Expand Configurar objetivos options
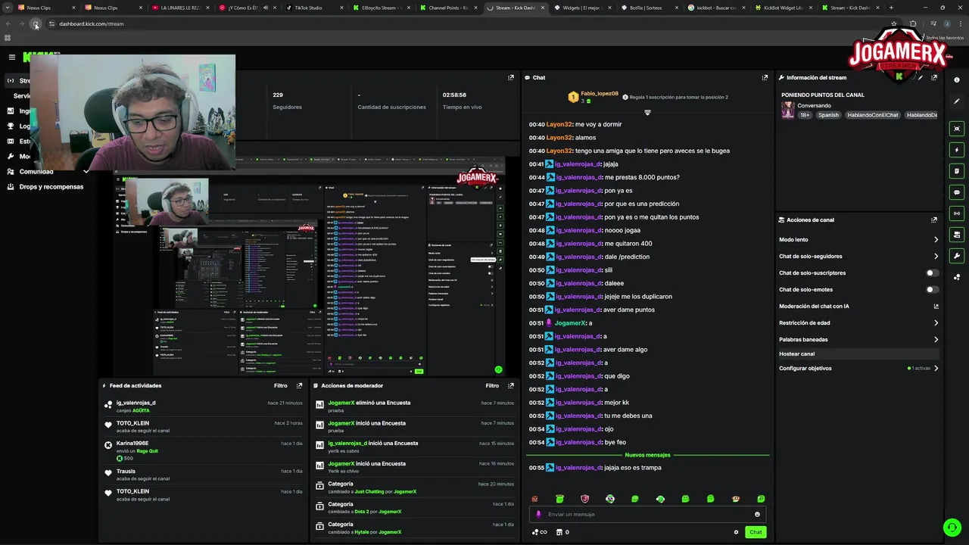Image resolution: width=969 pixels, height=545 pixels. click(936, 368)
